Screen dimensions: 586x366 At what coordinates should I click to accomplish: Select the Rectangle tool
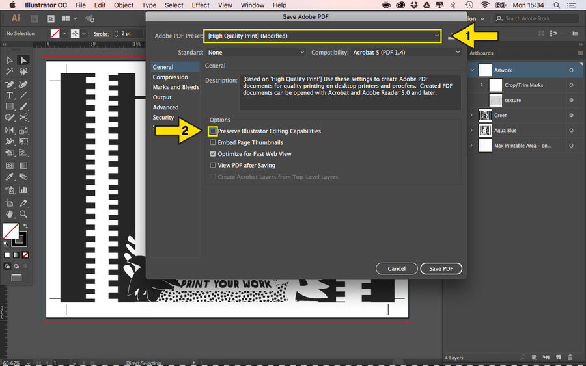tap(9, 107)
